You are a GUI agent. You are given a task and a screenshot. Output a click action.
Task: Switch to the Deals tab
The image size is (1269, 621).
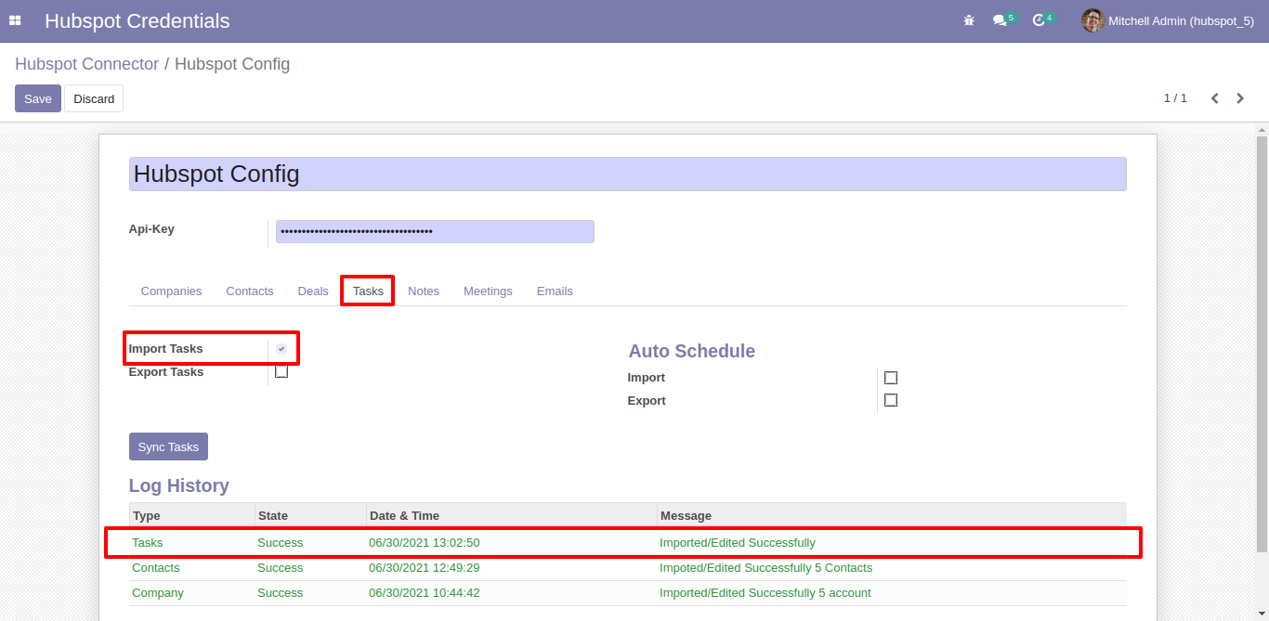coord(313,291)
